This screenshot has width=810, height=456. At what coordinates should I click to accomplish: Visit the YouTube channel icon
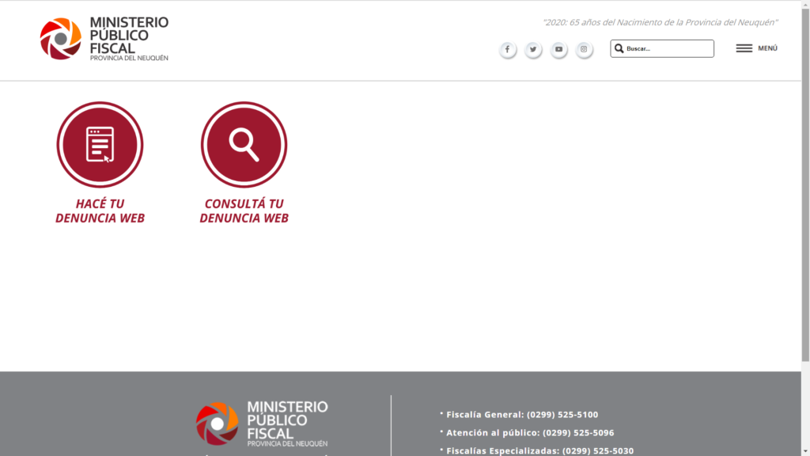(x=558, y=49)
